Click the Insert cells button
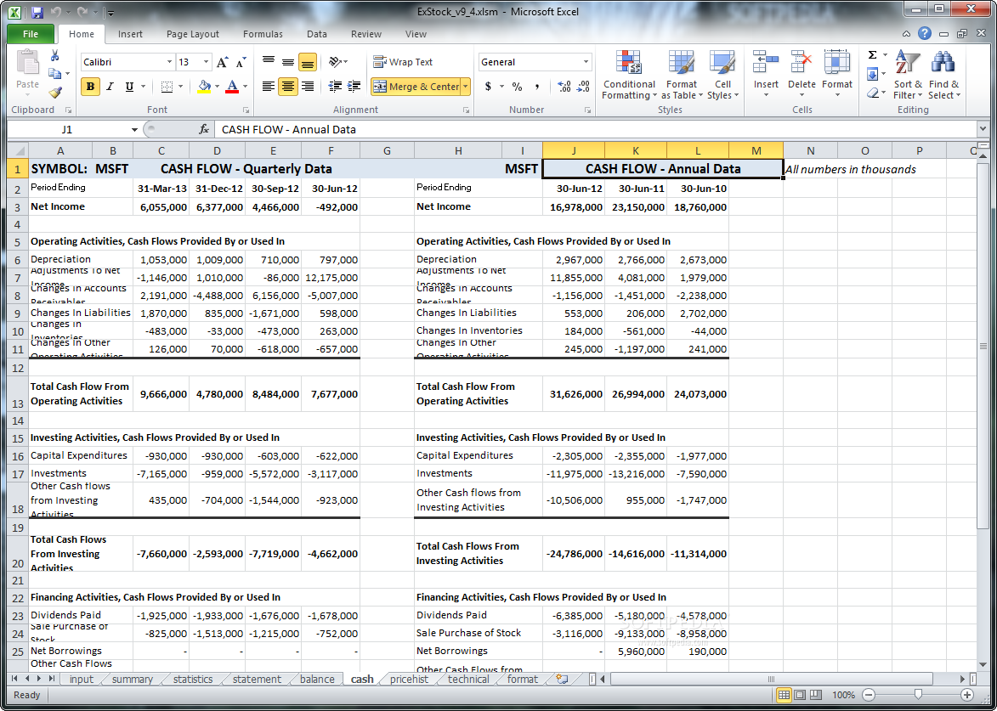 coord(766,75)
